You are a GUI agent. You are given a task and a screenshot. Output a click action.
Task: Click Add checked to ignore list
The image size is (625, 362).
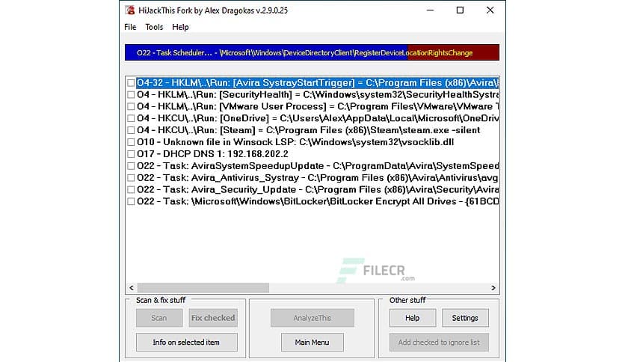[439, 342]
